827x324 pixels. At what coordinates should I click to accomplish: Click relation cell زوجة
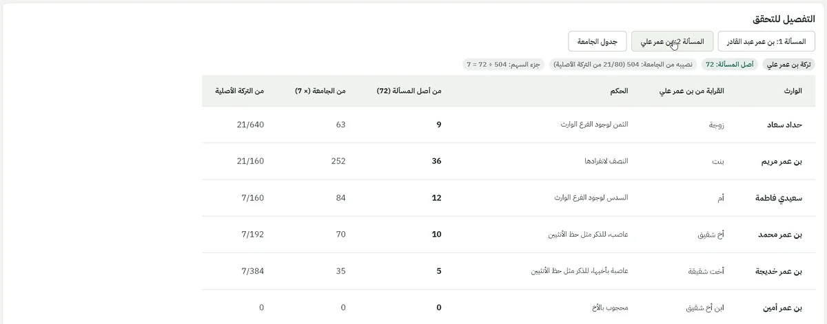pos(717,125)
